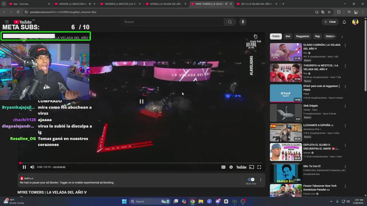
Task: Seek on the video progress bar
Action: tap(141, 163)
